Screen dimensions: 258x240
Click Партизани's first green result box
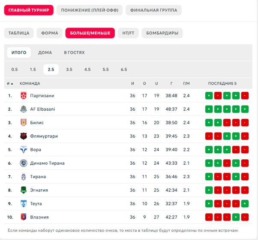point(209,96)
